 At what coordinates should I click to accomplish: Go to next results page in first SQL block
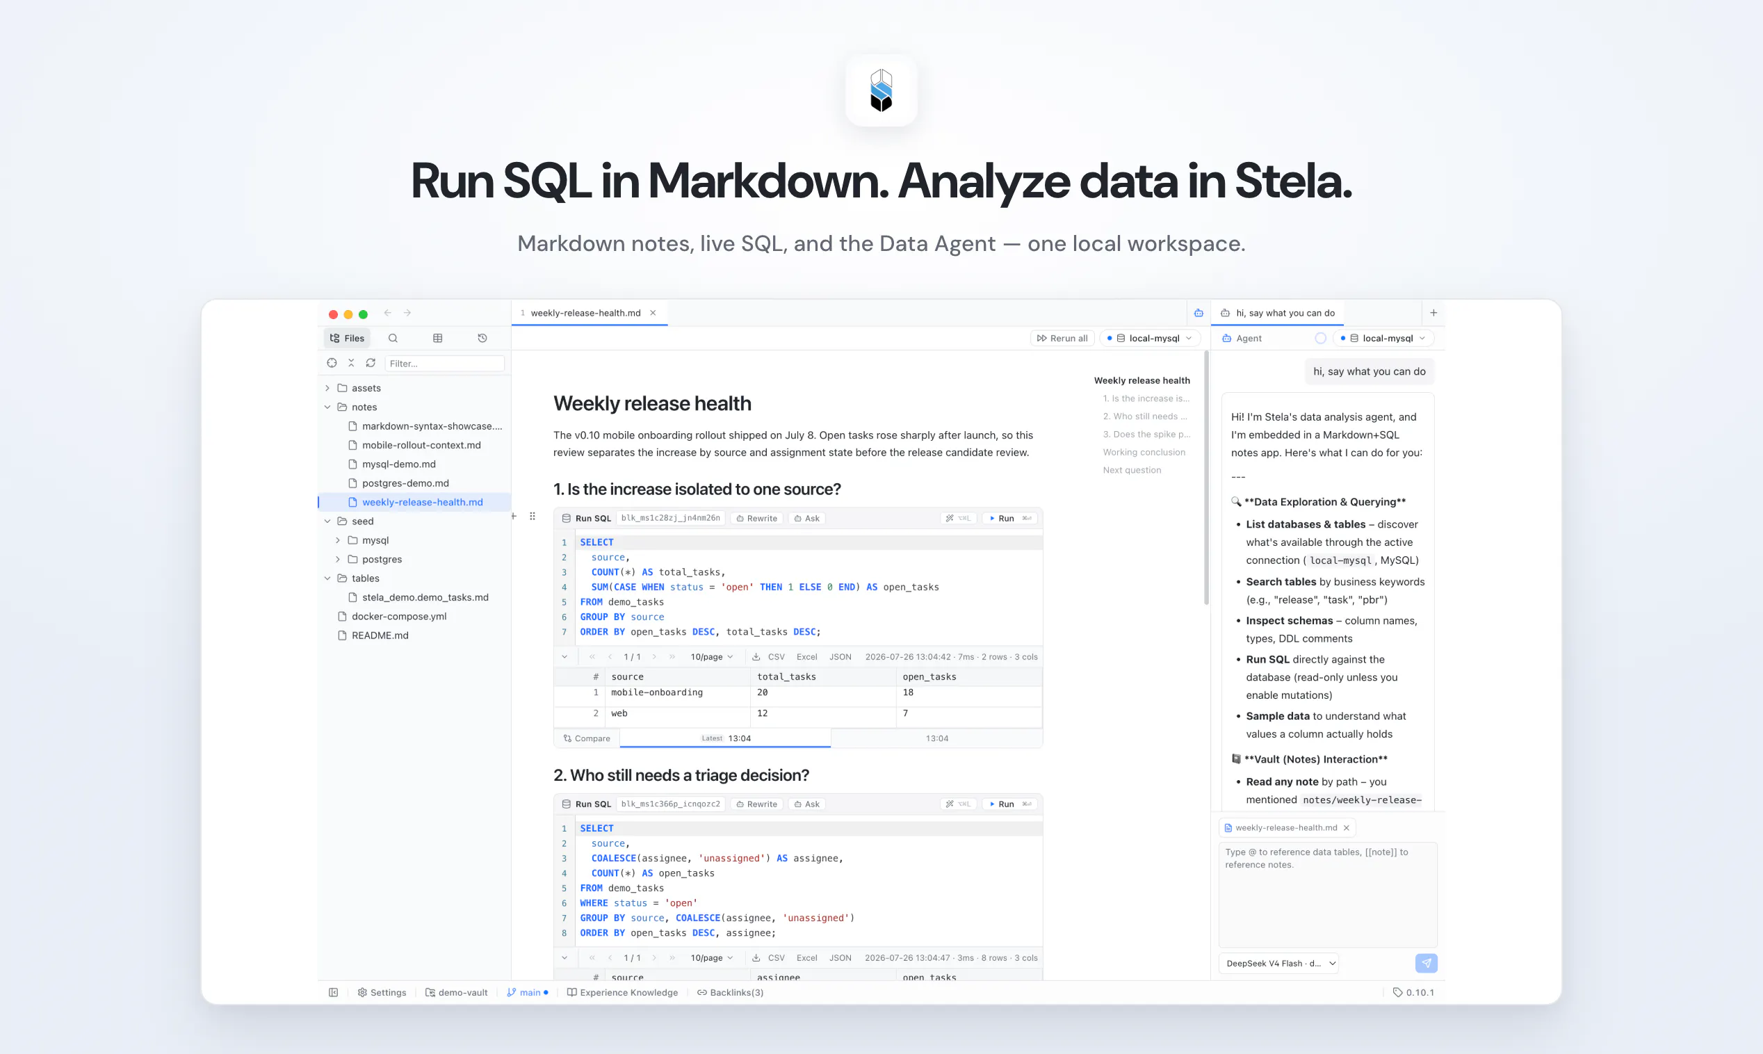[655, 657]
